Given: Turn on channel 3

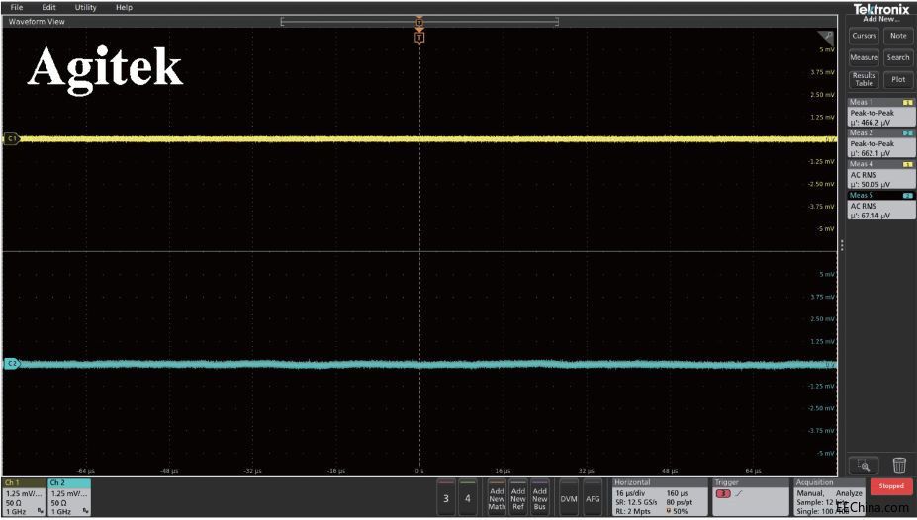Looking at the screenshot, I should tap(446, 498).
